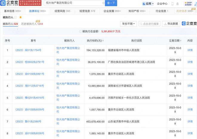Open case (2023)渝0109执6039号
Viewport: 197px width, 139px height.
pos(30,110)
